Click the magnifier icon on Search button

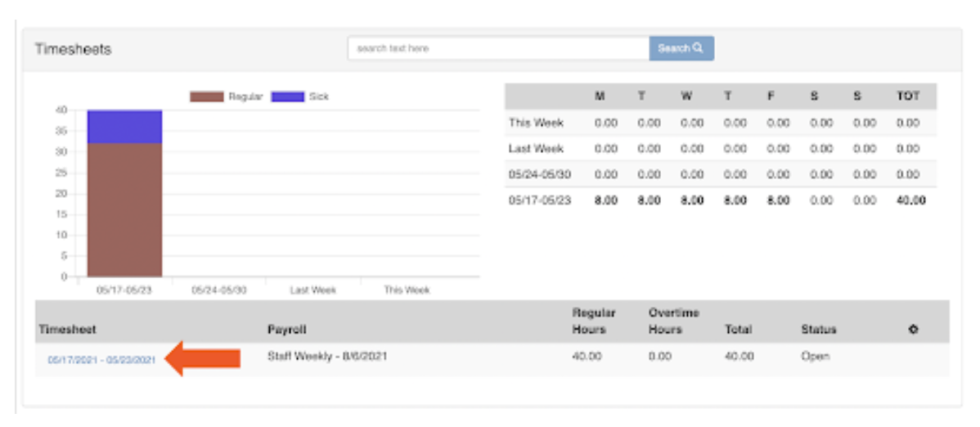(698, 48)
